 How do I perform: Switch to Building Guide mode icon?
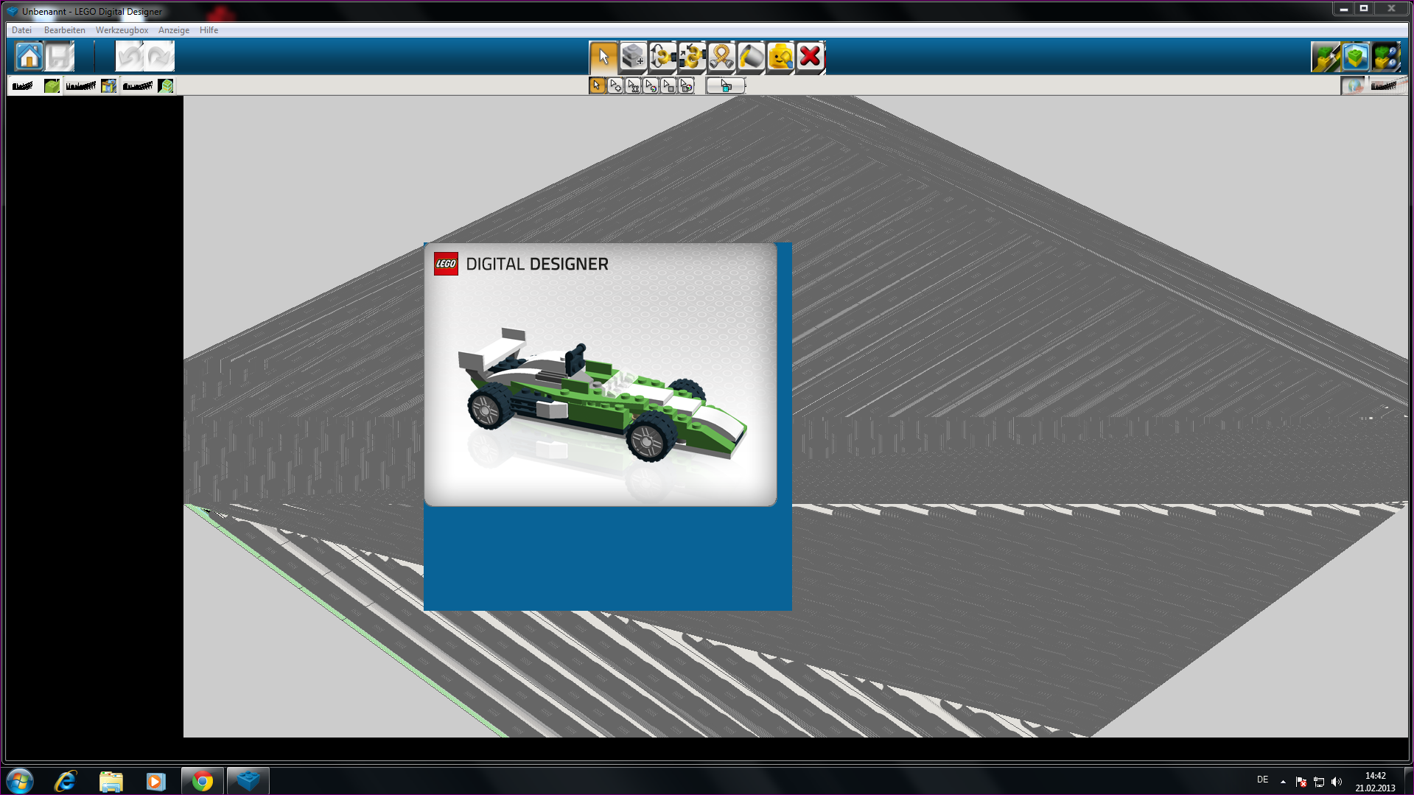click(x=1385, y=57)
